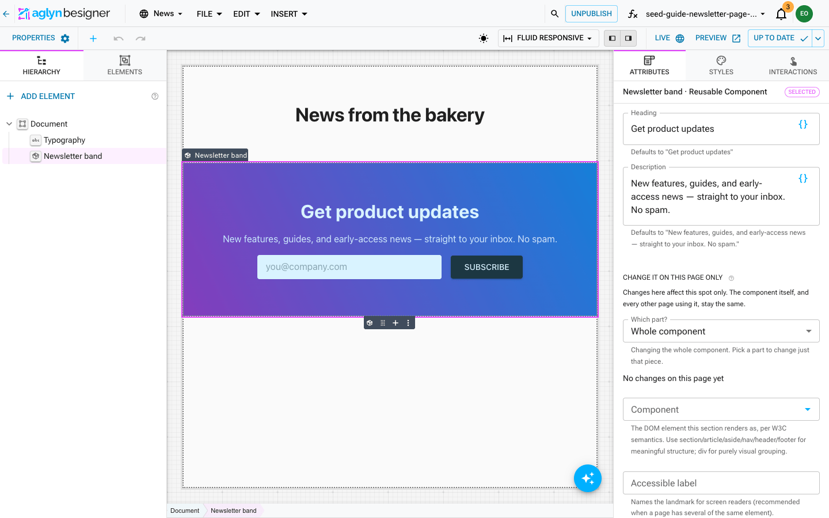Click the Accessible label input field
Image resolution: width=829 pixels, height=518 pixels.
pyautogui.click(x=721, y=483)
